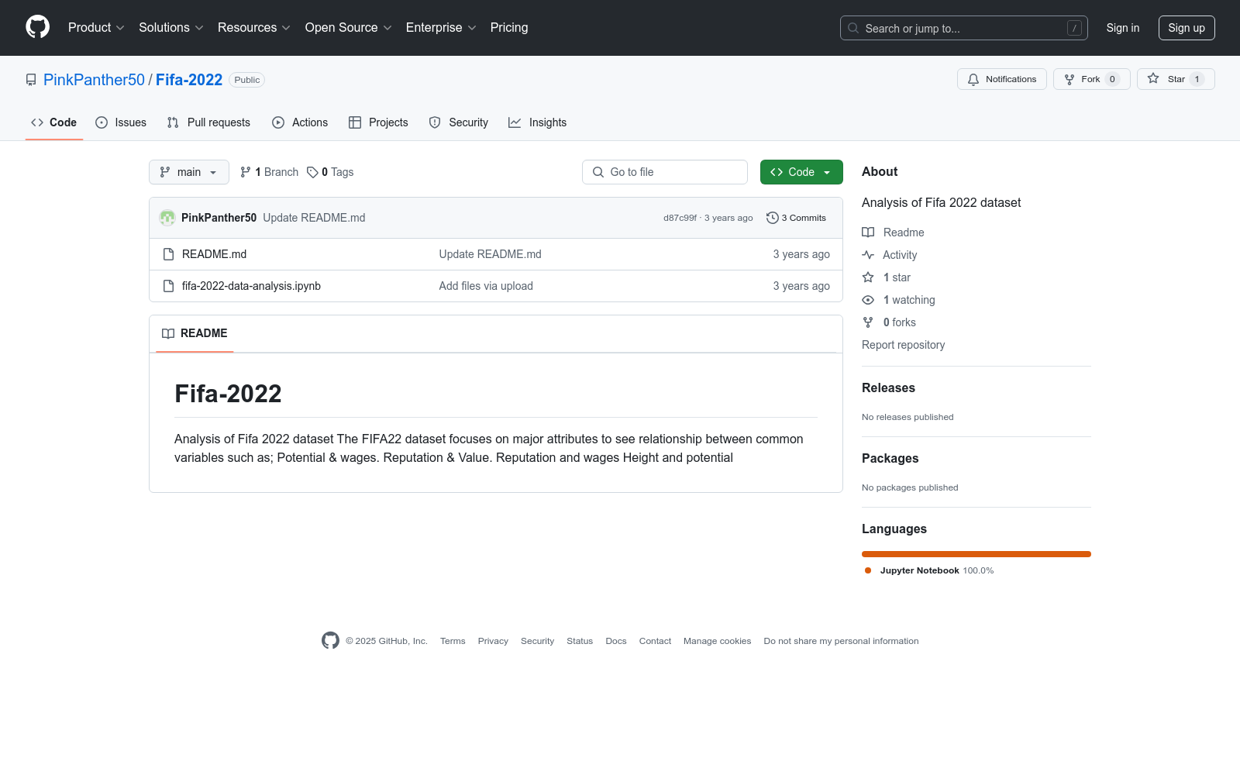Image resolution: width=1240 pixels, height=775 pixels.
Task: Click the Report repository link
Action: tap(903, 345)
